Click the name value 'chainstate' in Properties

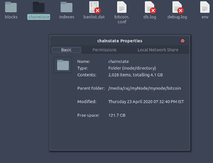coord(118,62)
